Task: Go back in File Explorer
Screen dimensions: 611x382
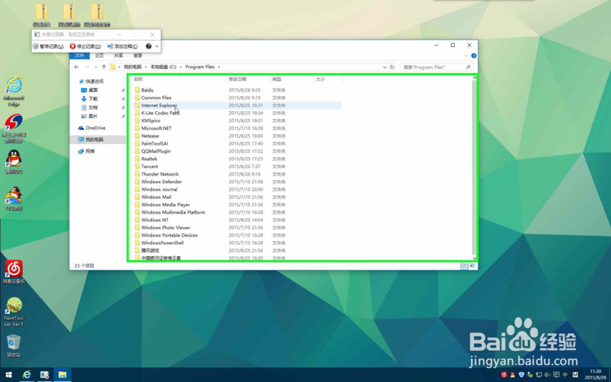Action: [76, 67]
